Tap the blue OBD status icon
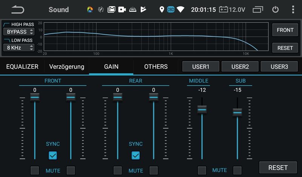The image size is (302, 177). (x=171, y=9)
